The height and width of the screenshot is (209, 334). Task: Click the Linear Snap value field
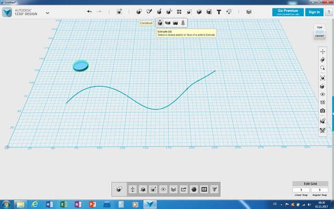(x=301, y=190)
